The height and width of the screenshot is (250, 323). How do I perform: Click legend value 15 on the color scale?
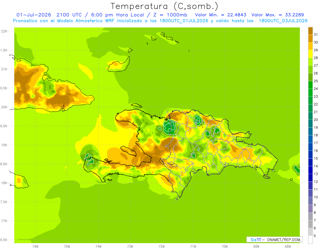316,158
